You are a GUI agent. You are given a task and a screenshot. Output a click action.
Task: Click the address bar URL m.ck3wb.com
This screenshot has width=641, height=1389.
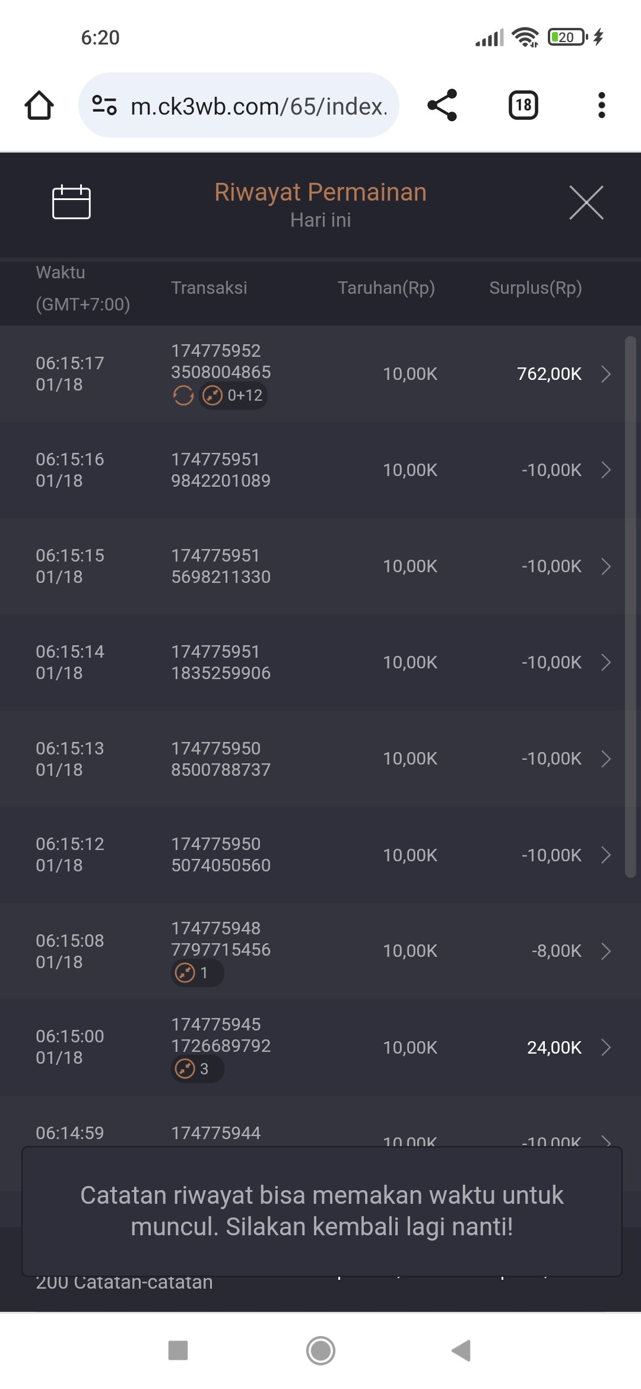click(259, 106)
